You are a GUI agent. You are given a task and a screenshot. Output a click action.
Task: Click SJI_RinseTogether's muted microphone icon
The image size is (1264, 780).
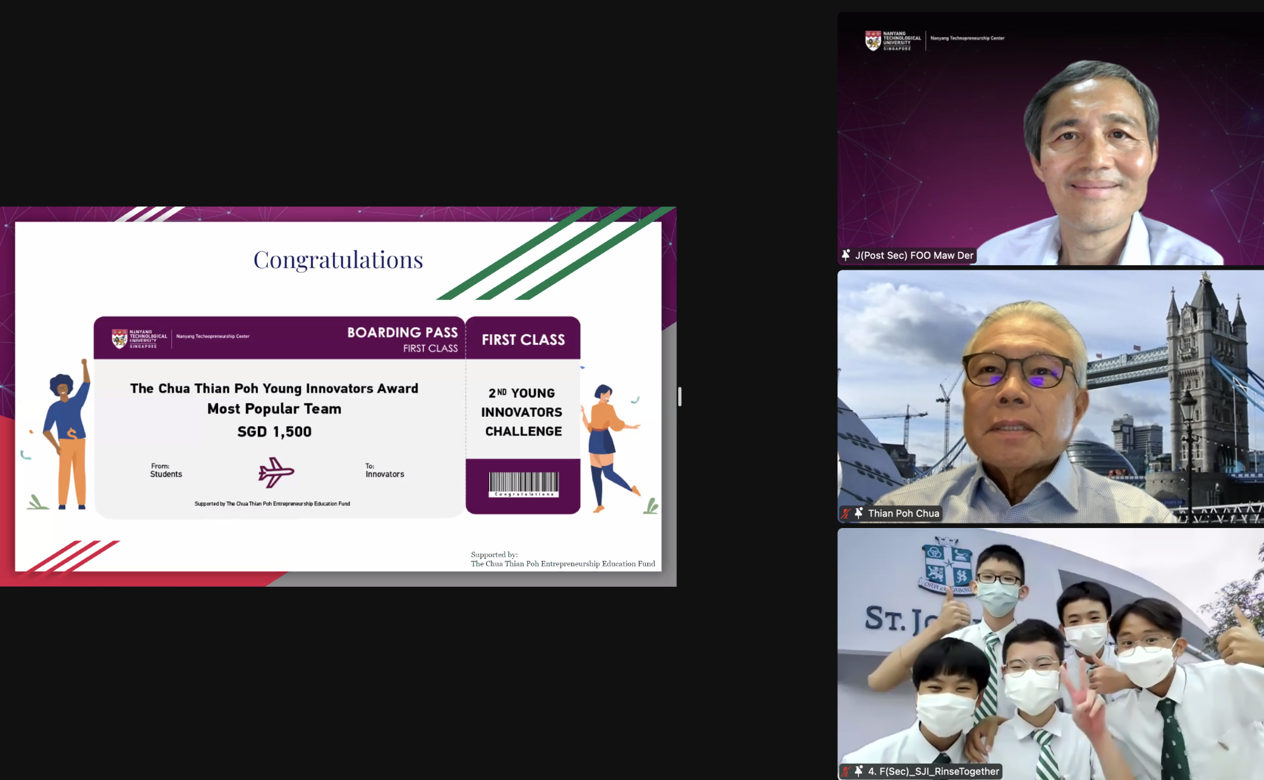click(846, 771)
